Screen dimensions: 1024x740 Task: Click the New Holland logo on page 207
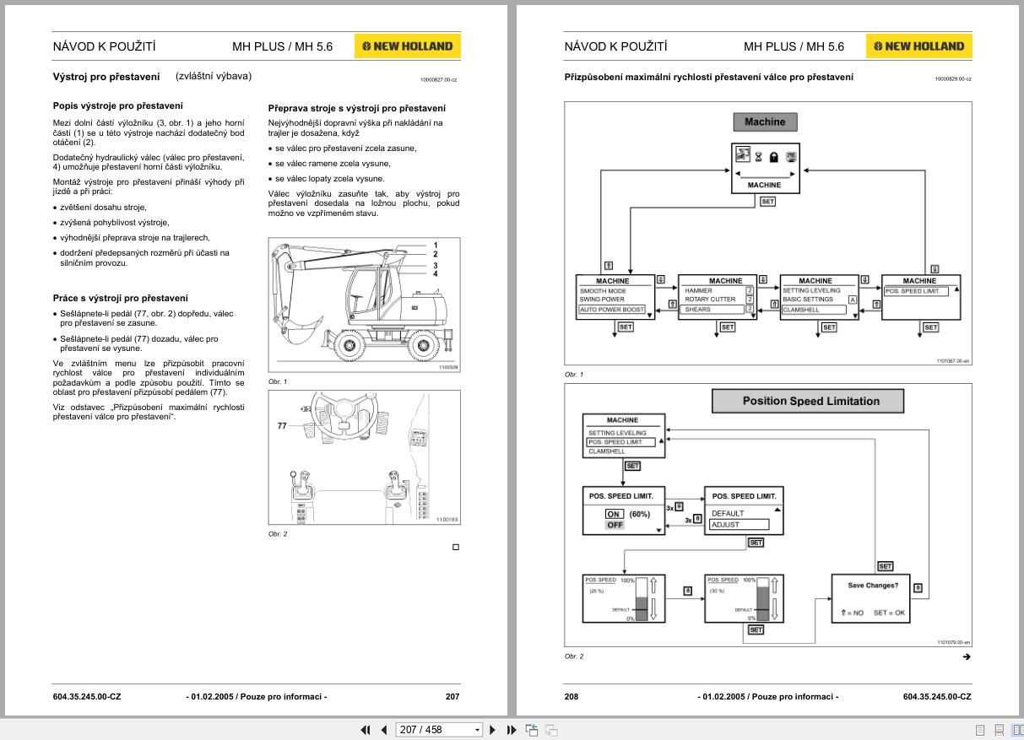[x=408, y=46]
